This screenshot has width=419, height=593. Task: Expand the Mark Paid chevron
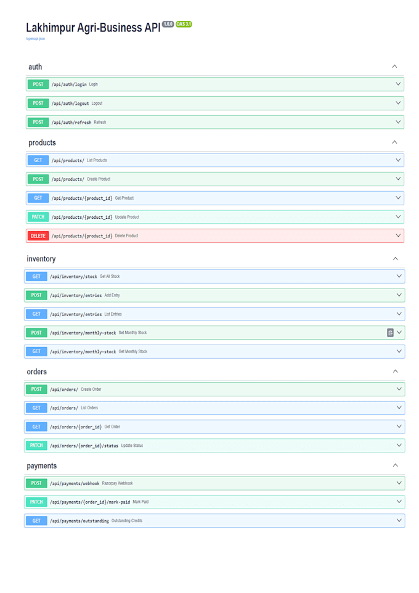[399, 502]
